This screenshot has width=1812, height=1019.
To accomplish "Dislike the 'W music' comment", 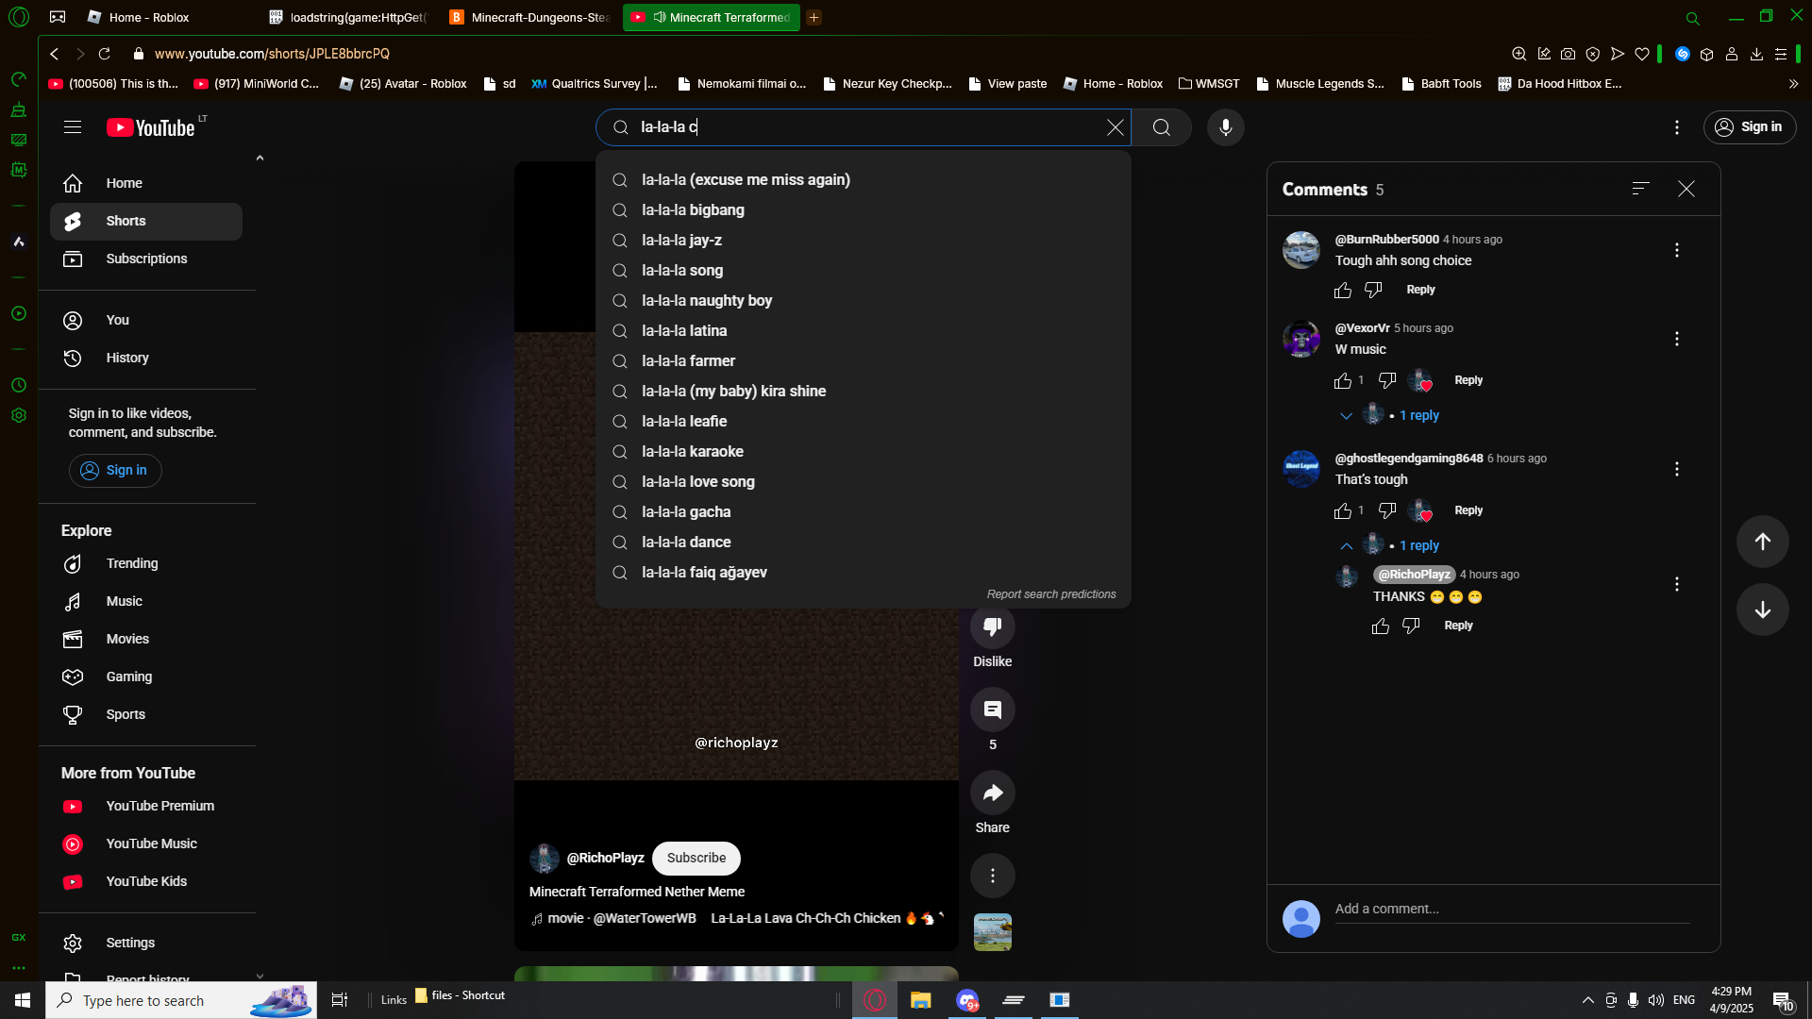I will pos(1387,380).
